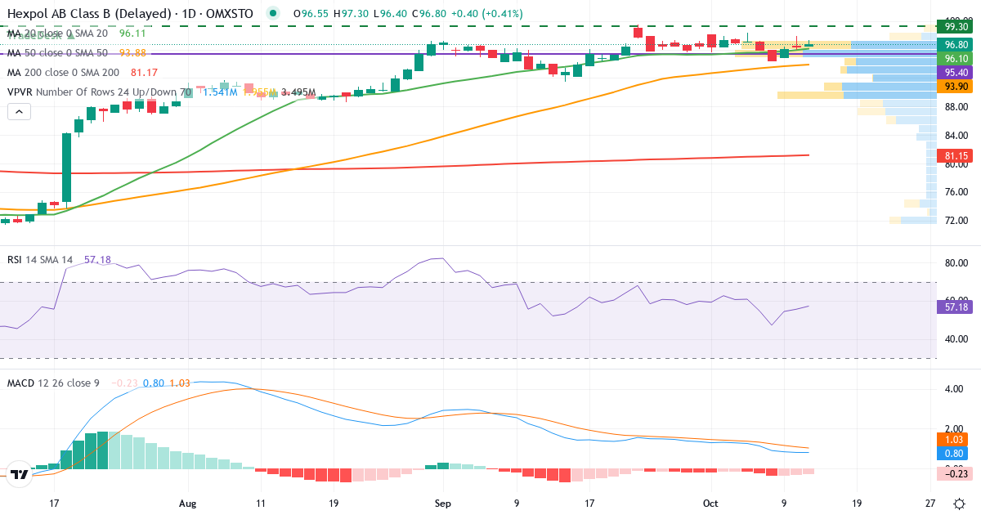Click the green market status indicator icon
The width and height of the screenshot is (981, 515).
(x=273, y=14)
